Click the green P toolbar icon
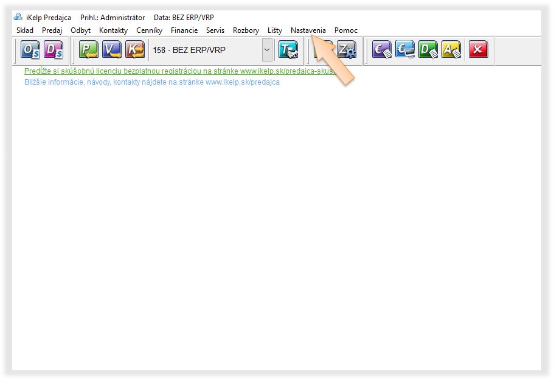 click(x=89, y=50)
